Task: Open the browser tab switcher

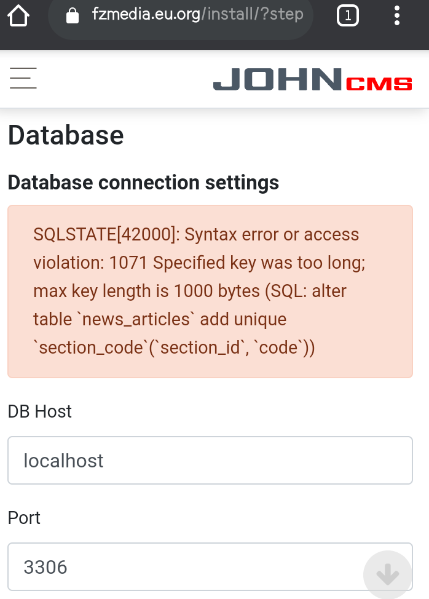Action: coord(348,15)
